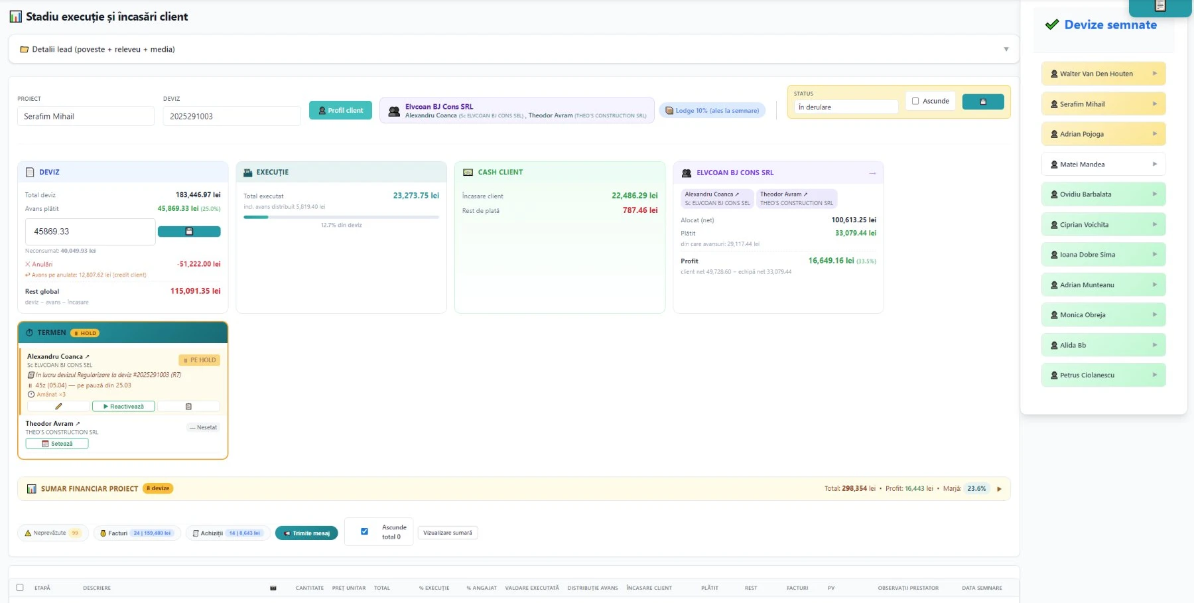
Task: Click the megaphone icon on Trimite mesaj
Action: pyautogui.click(x=287, y=533)
